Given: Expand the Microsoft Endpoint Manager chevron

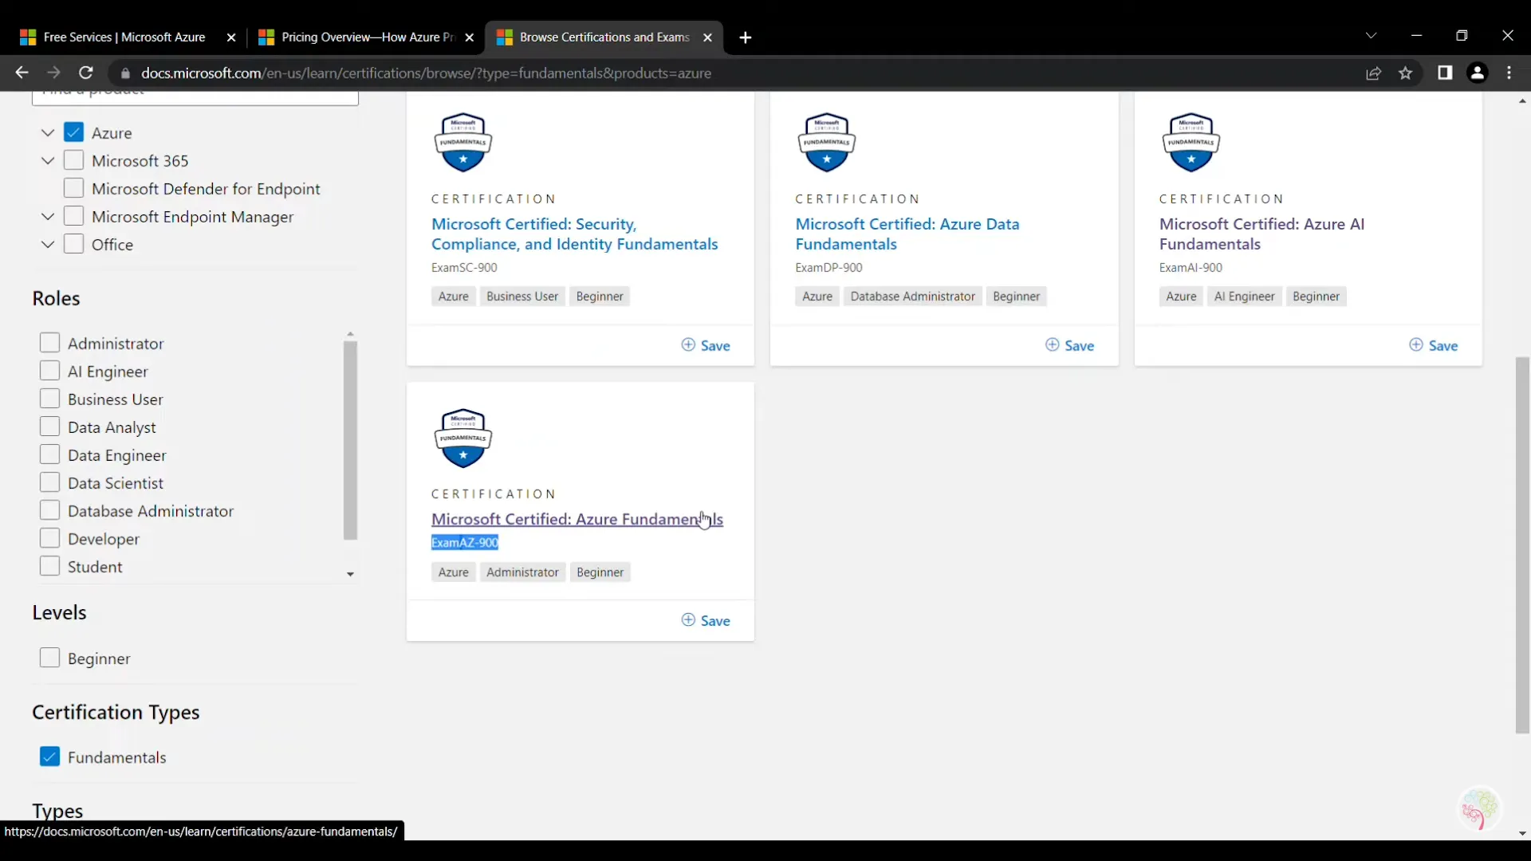Looking at the screenshot, I should tap(48, 216).
